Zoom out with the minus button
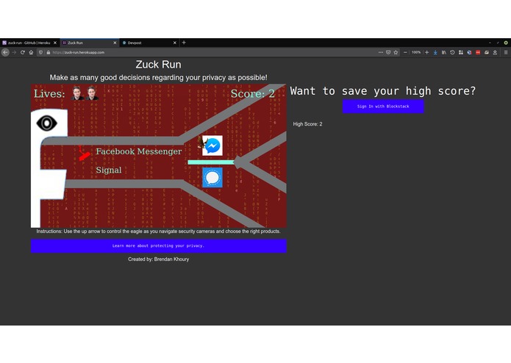This screenshot has height=363, width=511. tap(405, 52)
